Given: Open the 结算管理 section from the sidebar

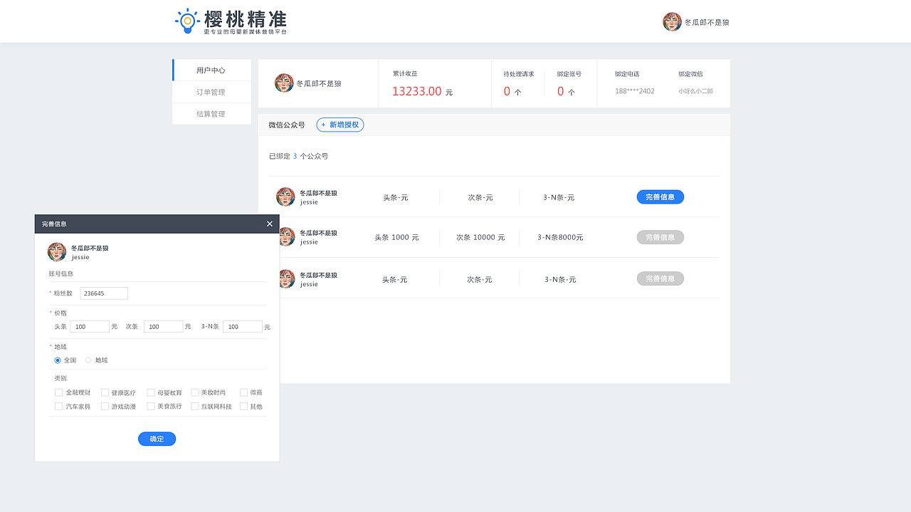Looking at the screenshot, I should coord(211,113).
